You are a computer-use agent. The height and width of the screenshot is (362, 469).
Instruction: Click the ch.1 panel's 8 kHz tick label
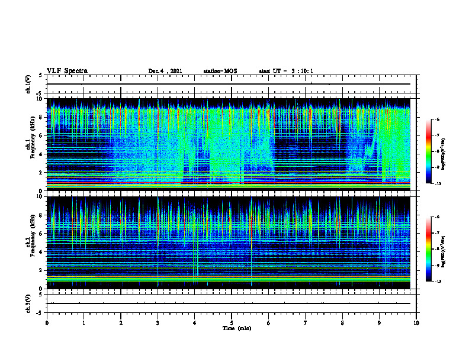click(41, 117)
